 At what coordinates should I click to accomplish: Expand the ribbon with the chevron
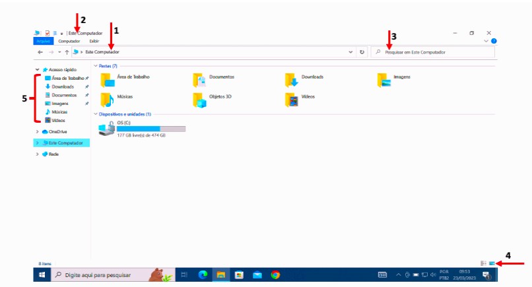[x=486, y=41]
